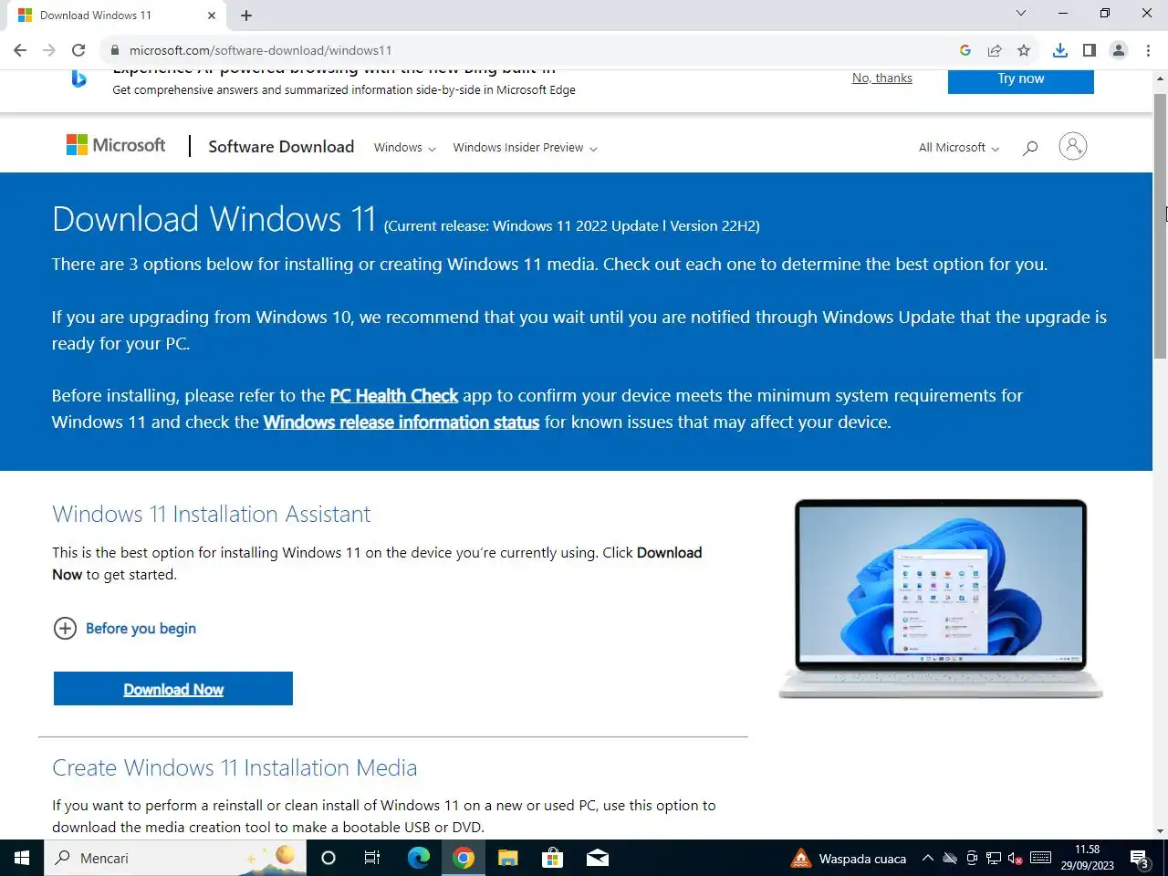
Task: Open the Microsoft site search
Action: coord(1030,147)
